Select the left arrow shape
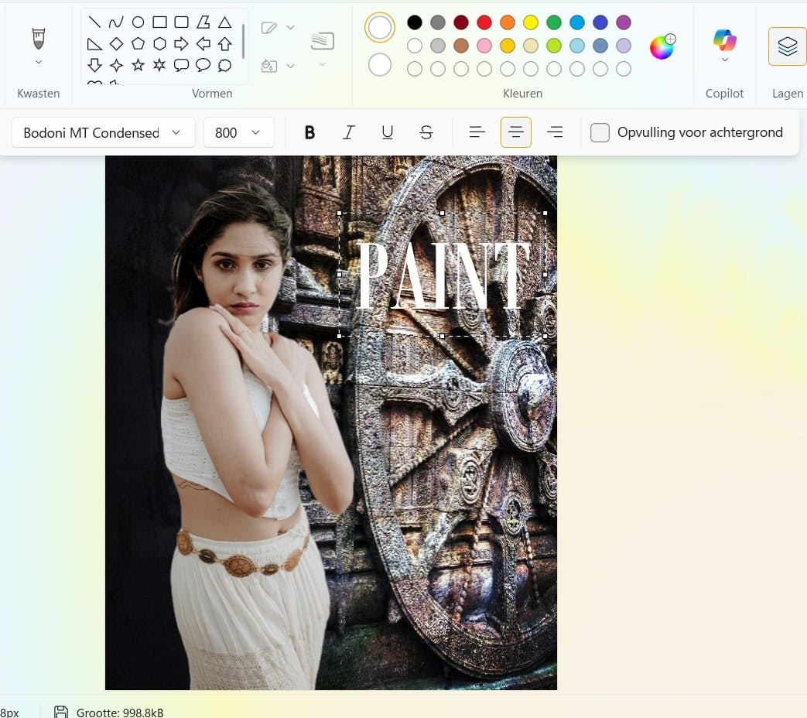The height and width of the screenshot is (718, 807). tap(203, 44)
